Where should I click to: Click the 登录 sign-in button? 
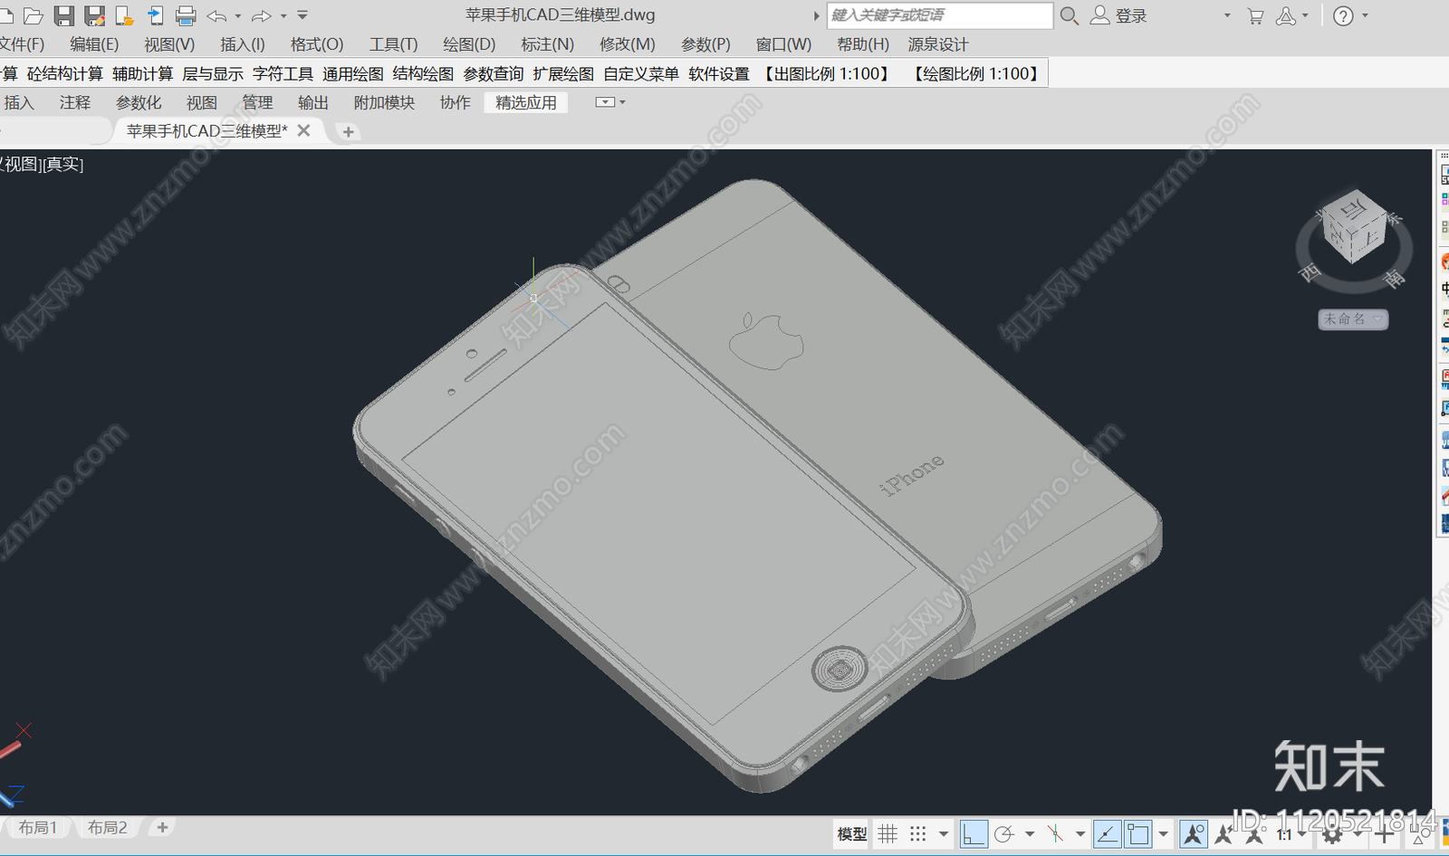click(1118, 15)
